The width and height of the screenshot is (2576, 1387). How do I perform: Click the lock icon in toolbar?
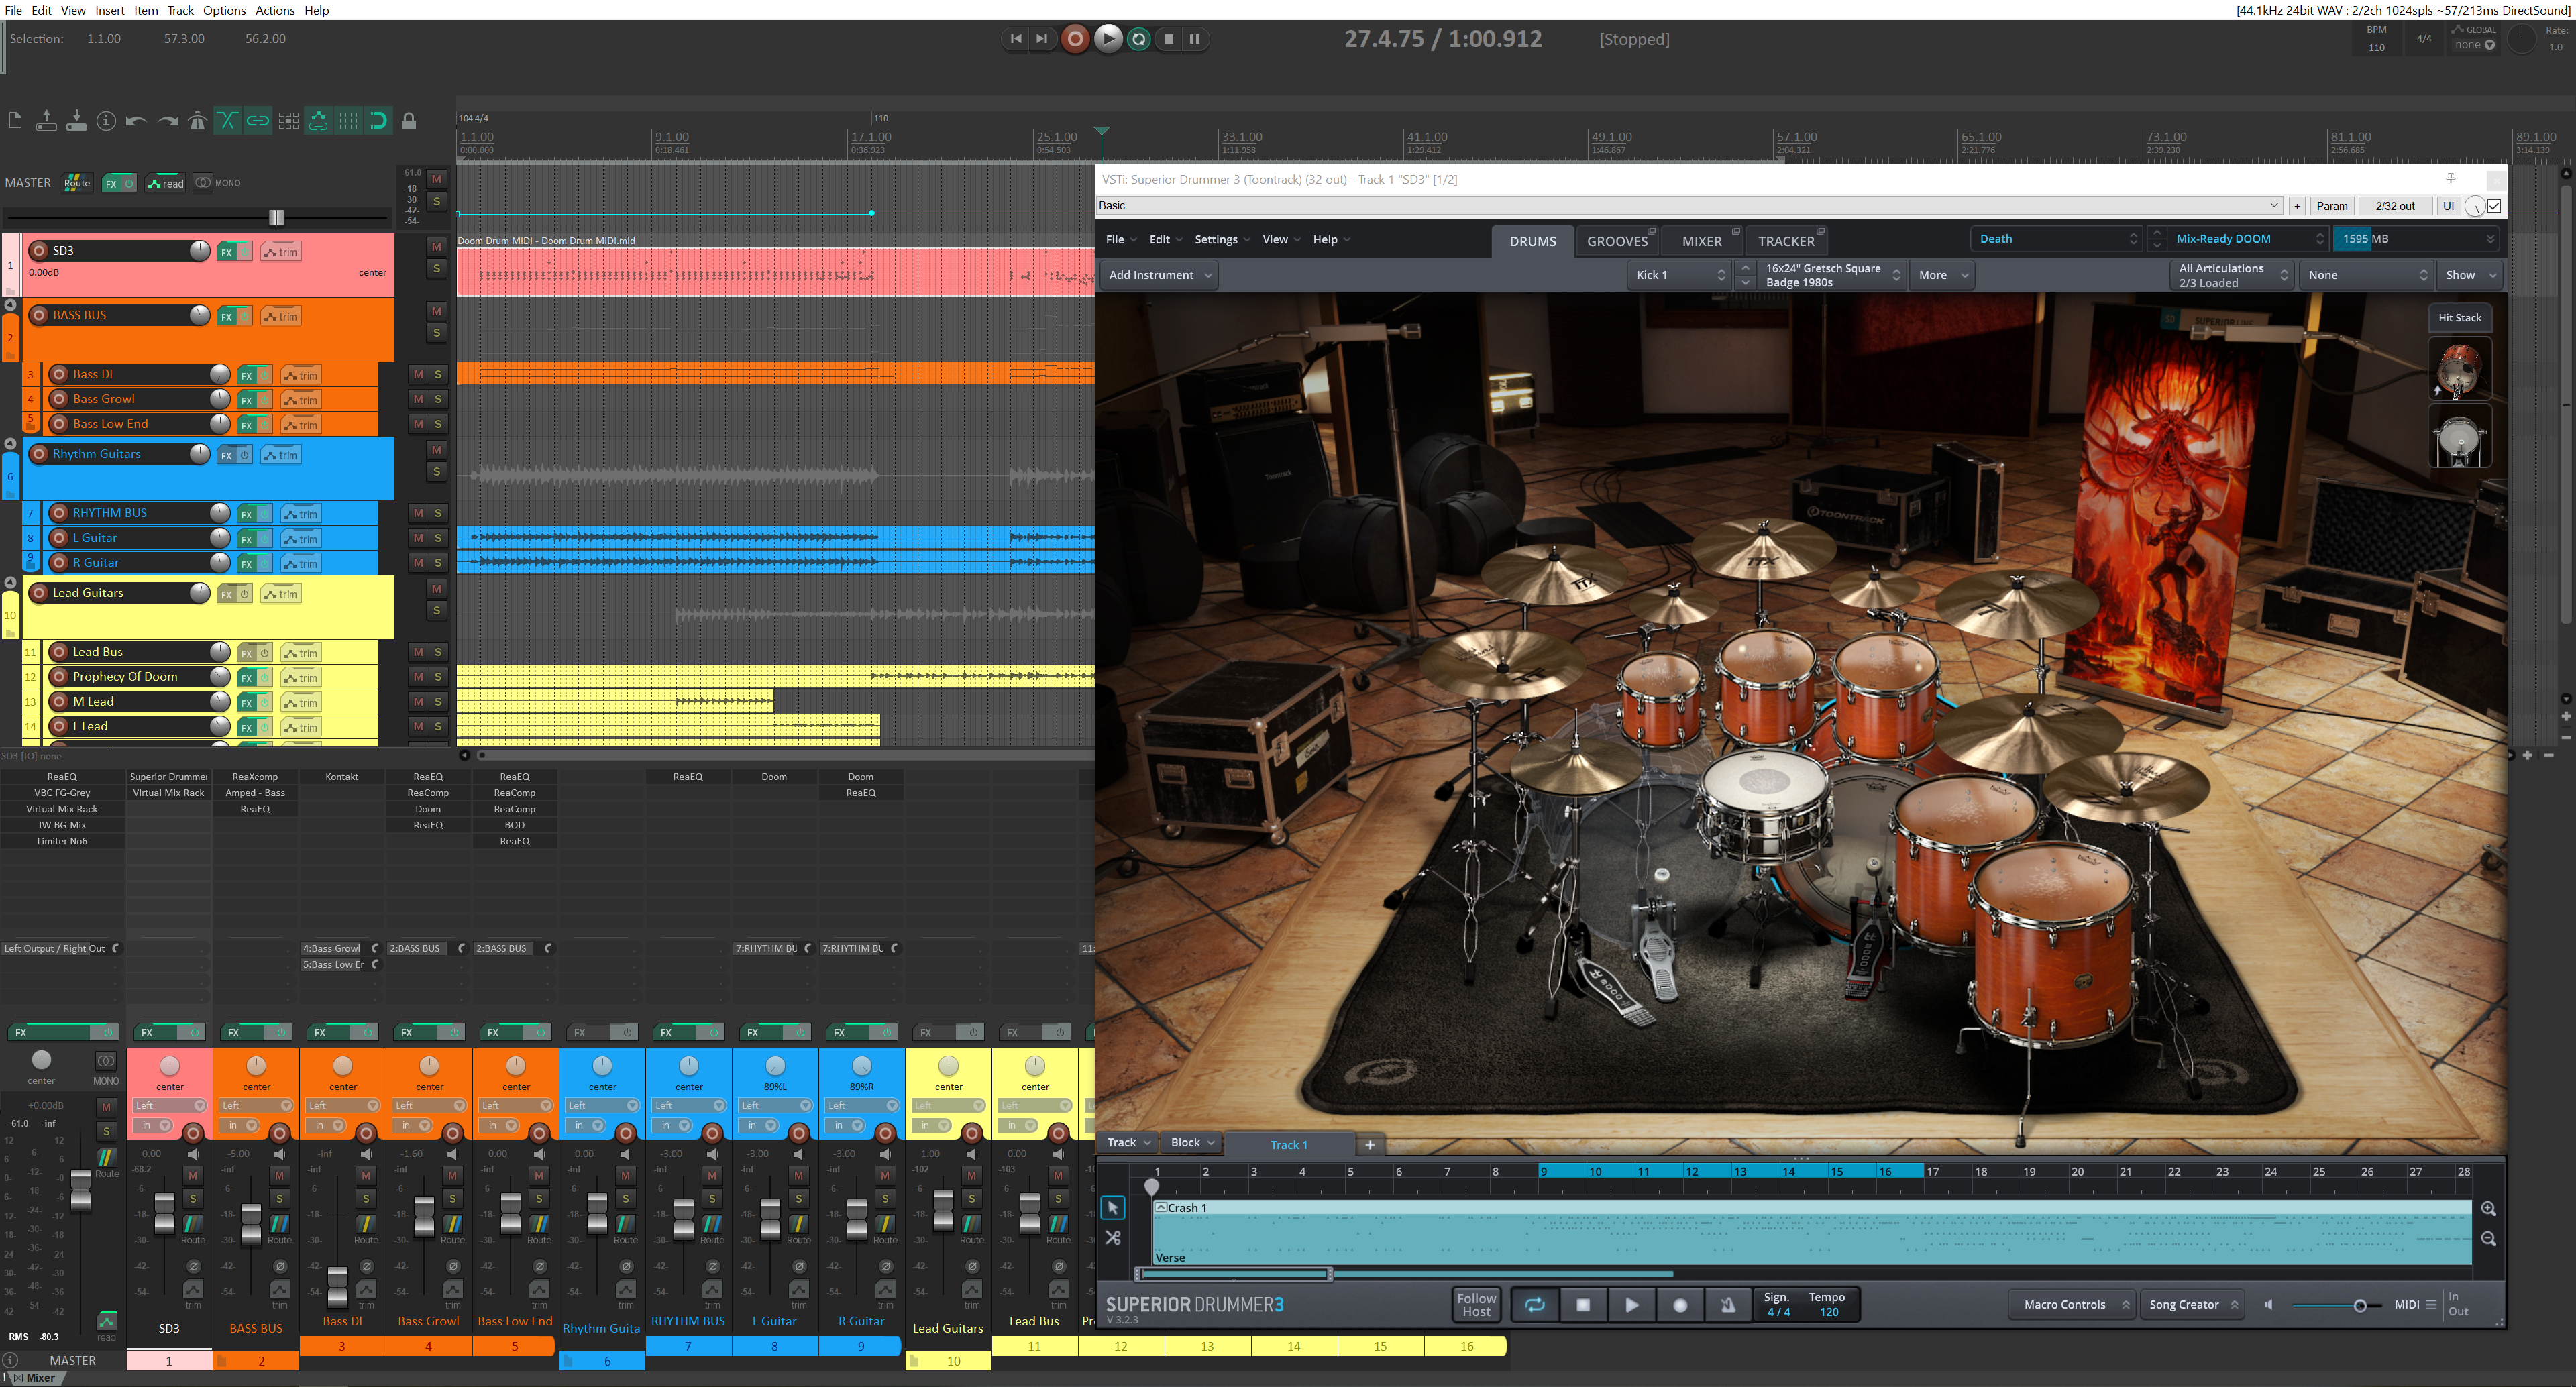(x=409, y=122)
